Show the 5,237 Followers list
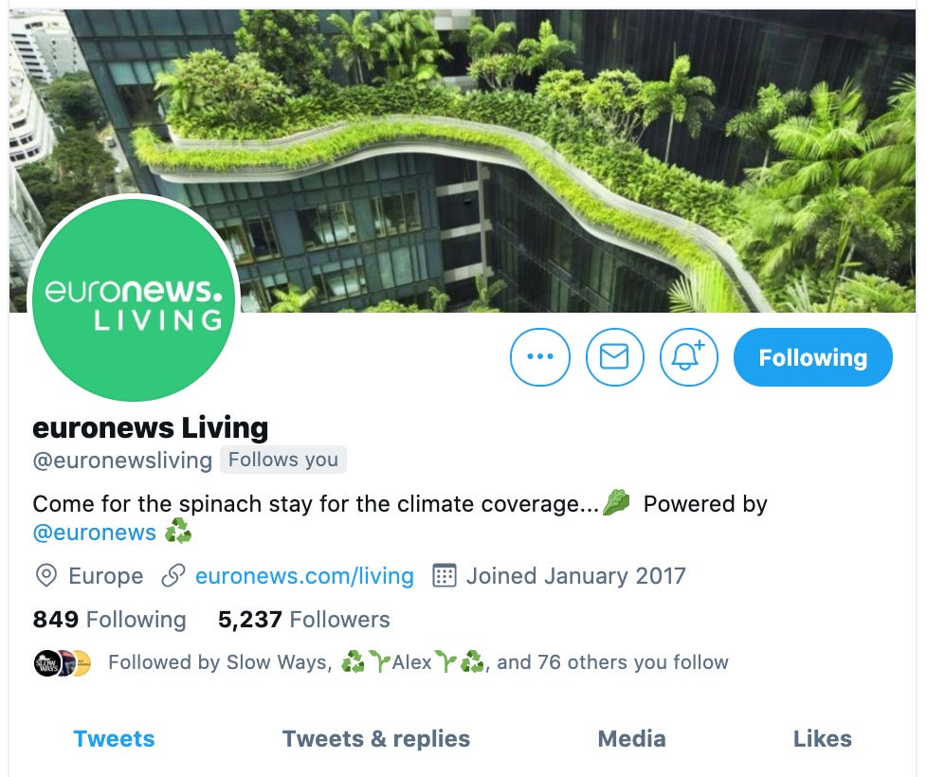The image size is (927, 777). 304,620
